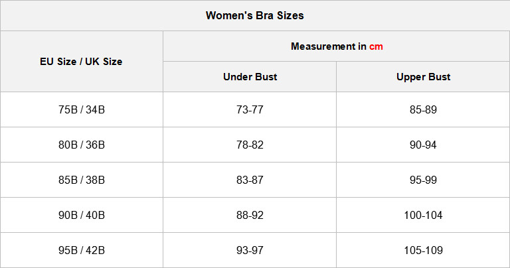Click the 90-94 upper bust value
Screen dimensions: 510x268
pos(423,145)
